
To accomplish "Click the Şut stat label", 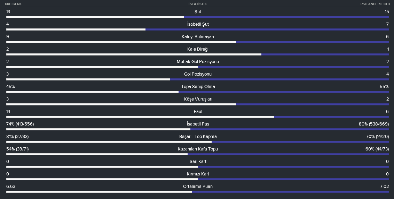I will pyautogui.click(x=198, y=12).
